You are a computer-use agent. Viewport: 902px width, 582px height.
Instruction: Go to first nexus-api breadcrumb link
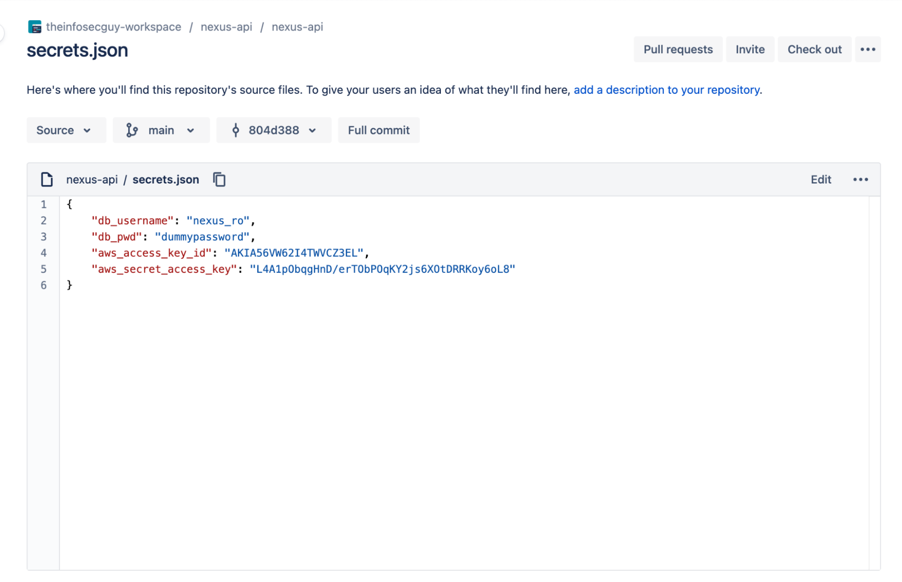click(x=227, y=27)
